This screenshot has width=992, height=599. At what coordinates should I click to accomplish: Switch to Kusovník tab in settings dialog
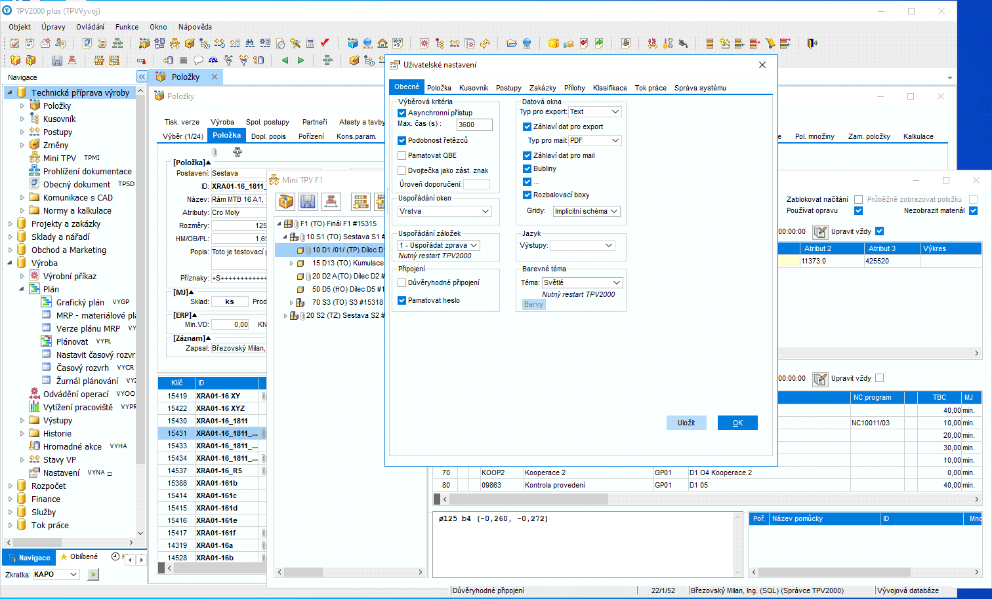pos(474,88)
